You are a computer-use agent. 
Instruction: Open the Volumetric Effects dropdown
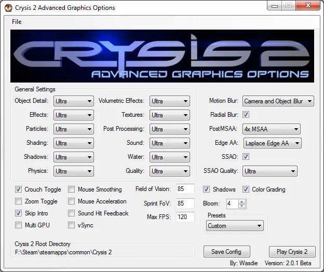170,101
